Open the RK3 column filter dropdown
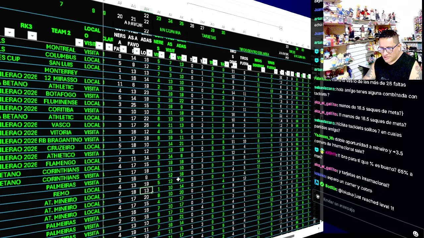 pos(32,36)
